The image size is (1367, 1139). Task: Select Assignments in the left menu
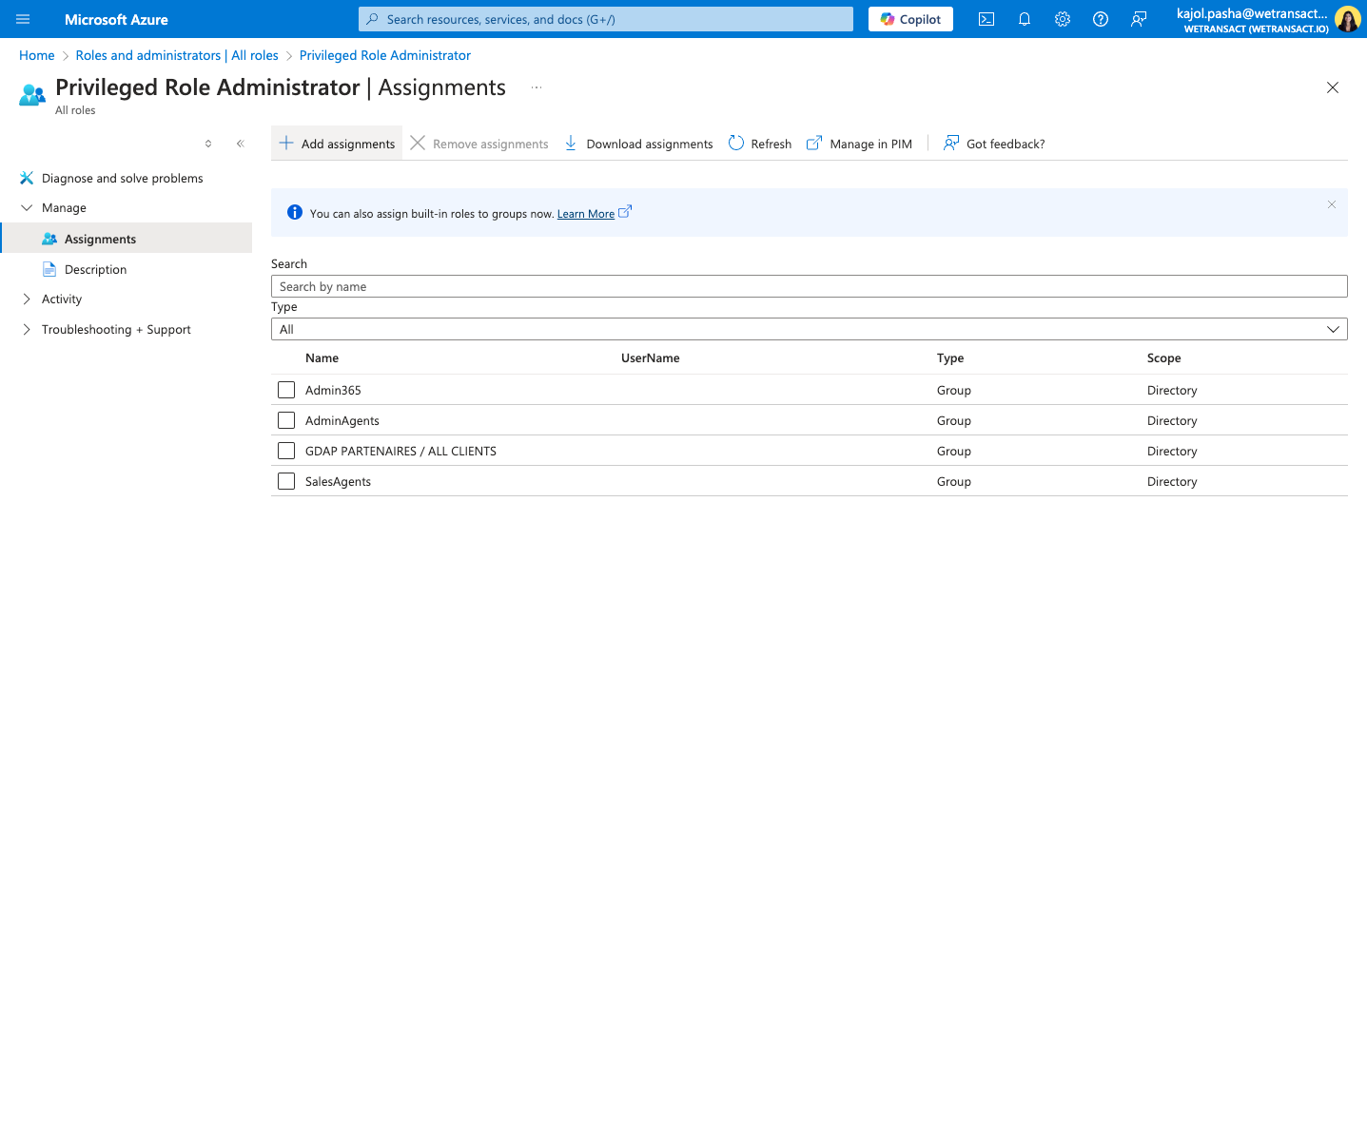tap(126, 239)
